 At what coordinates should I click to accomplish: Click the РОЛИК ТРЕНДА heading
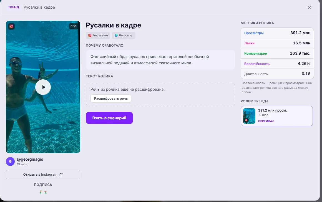tap(255, 101)
